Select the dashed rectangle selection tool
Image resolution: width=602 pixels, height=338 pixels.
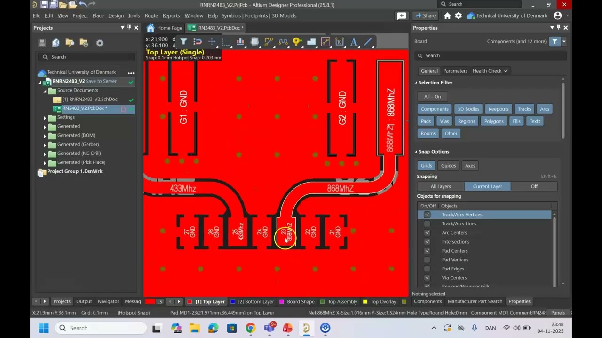click(226, 42)
